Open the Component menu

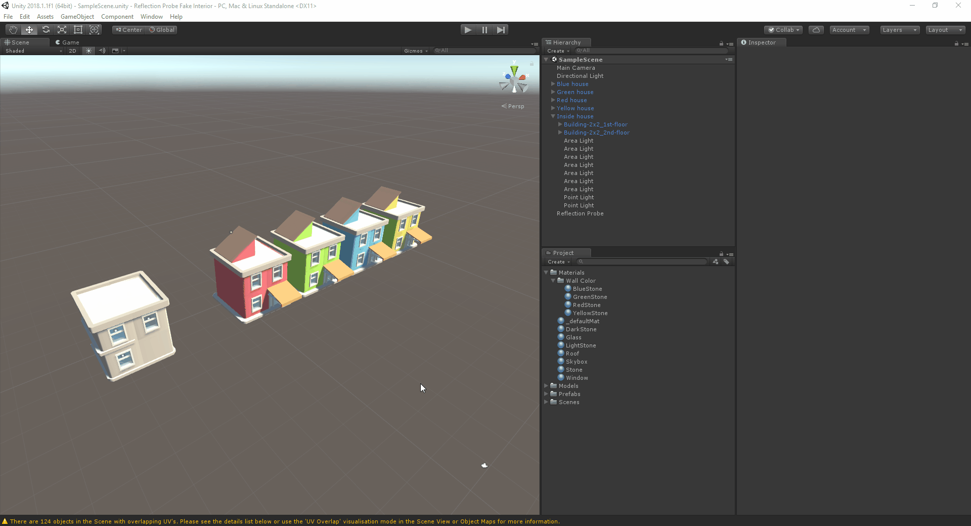(x=117, y=17)
